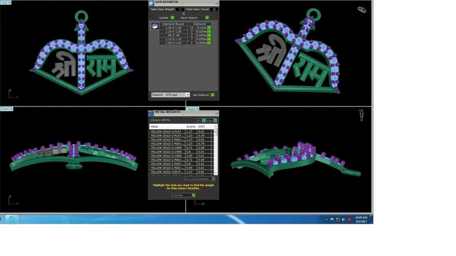Toggle the GV library option
The height and width of the screenshot is (256, 456).
pos(201,120)
